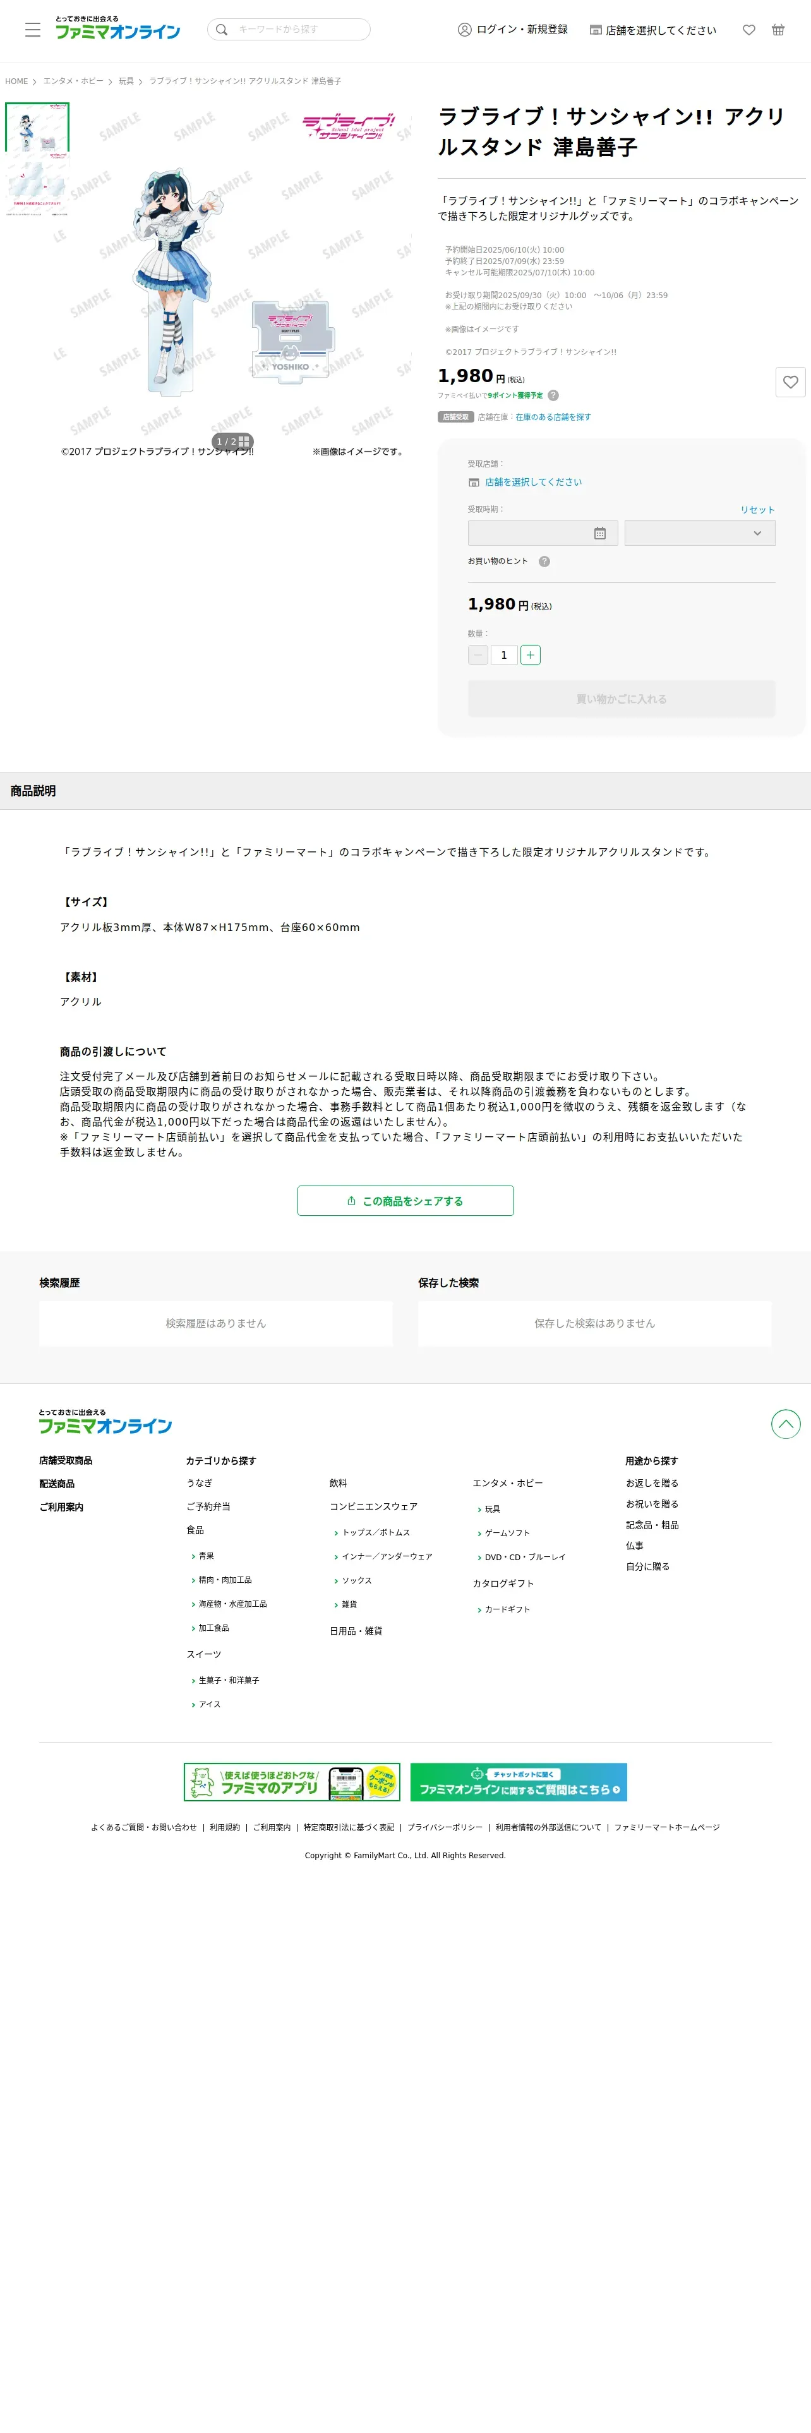Open スイーツ category link
Screen dimensions: 811x2433
203,1654
